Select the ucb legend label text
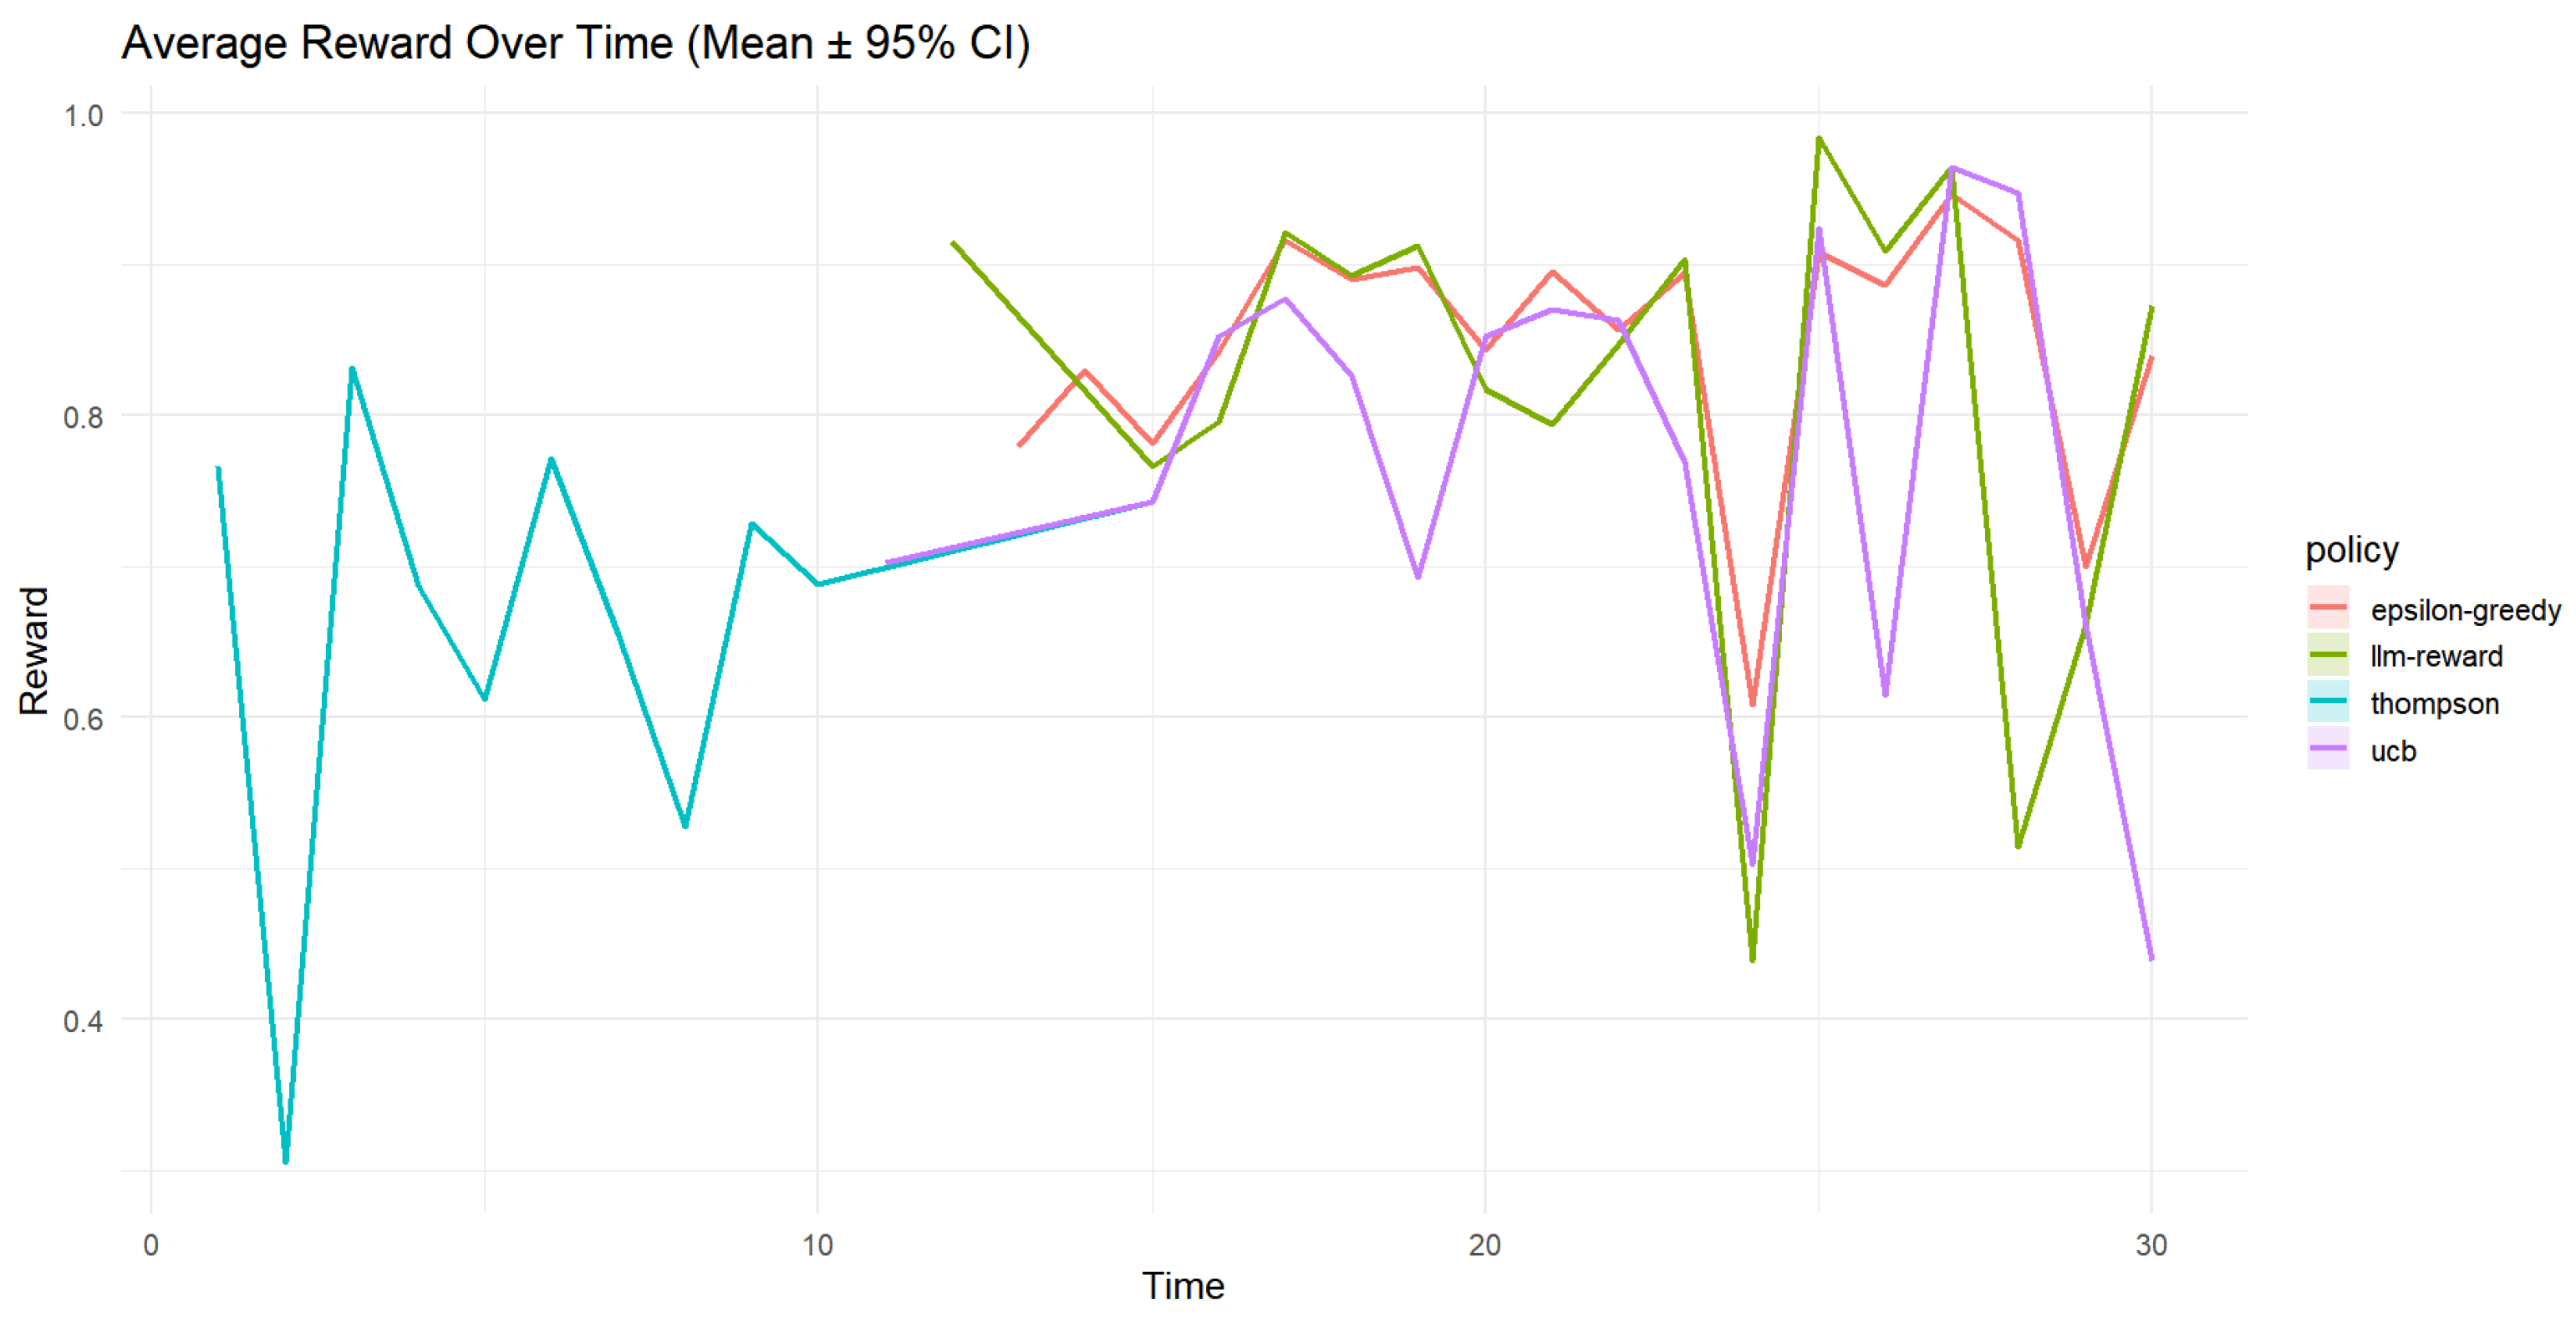The width and height of the screenshot is (2576, 1318). pos(2393,751)
